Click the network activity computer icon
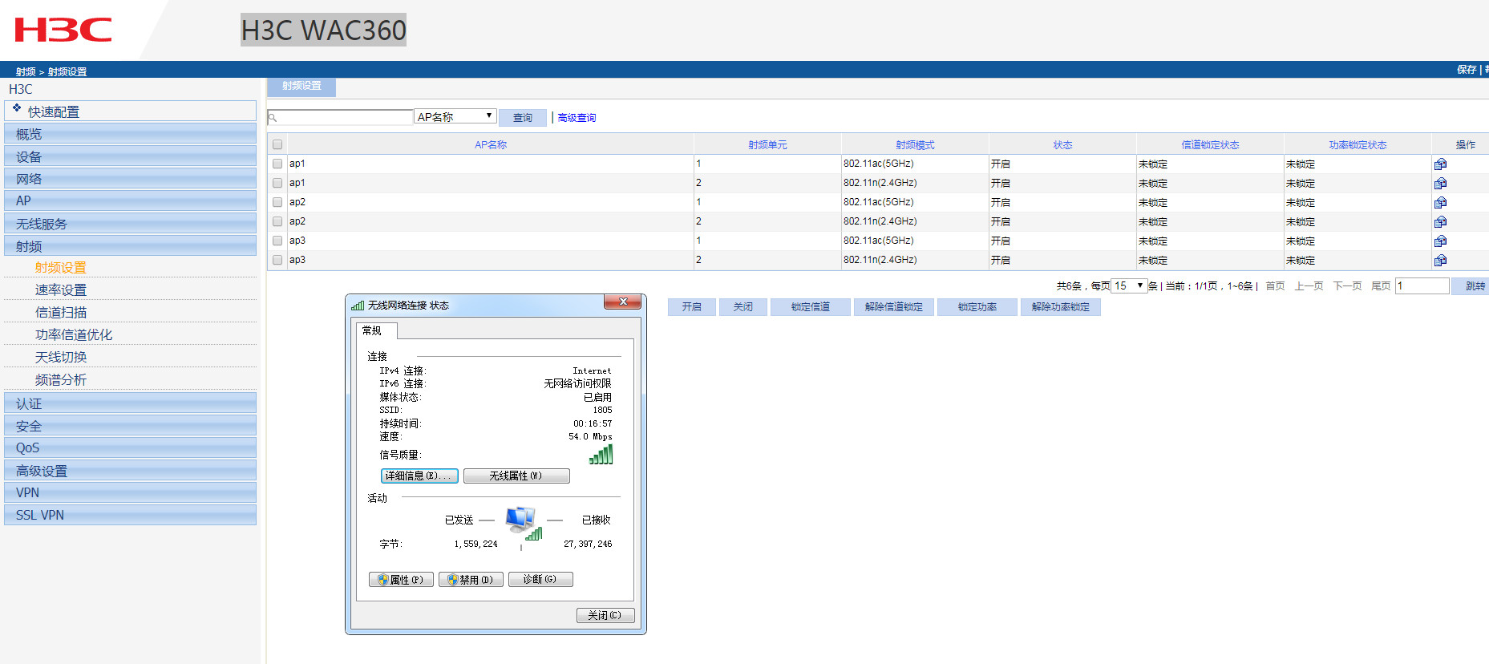The height and width of the screenshot is (664, 1489). point(521,522)
